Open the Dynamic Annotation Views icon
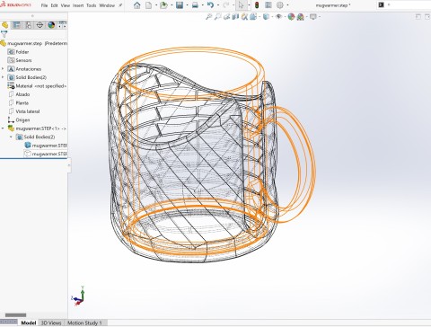 coord(244,17)
